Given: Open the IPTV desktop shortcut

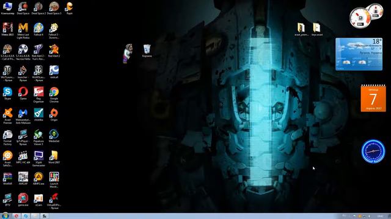Looking at the screenshot, I should tap(7, 200).
